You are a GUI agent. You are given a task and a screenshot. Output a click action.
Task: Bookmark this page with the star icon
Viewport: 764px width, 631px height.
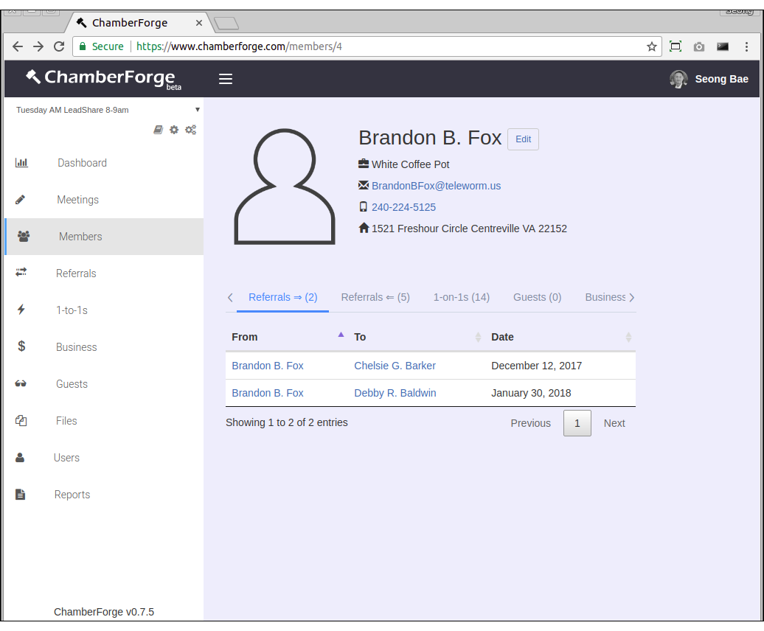(651, 46)
